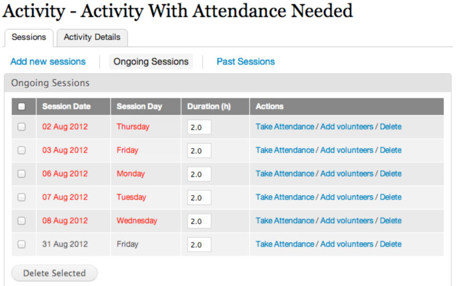The image size is (456, 286).
Task: Focus the duration input for 08 Aug 2012
Action: tap(199, 221)
